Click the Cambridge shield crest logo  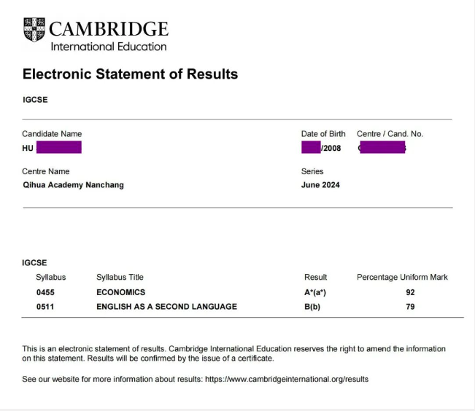[x=34, y=30]
